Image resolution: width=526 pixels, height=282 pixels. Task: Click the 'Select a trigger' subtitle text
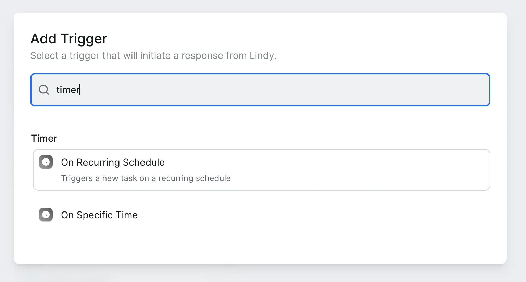coord(153,55)
